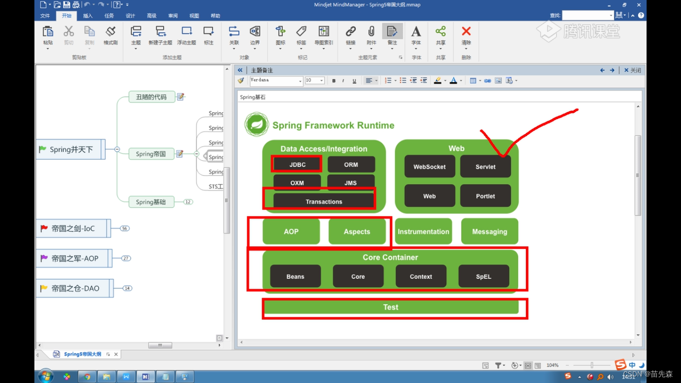Screen dimensions: 681x383
Task: Switch to the 设计 ribbon tab
Action: [x=131, y=16]
